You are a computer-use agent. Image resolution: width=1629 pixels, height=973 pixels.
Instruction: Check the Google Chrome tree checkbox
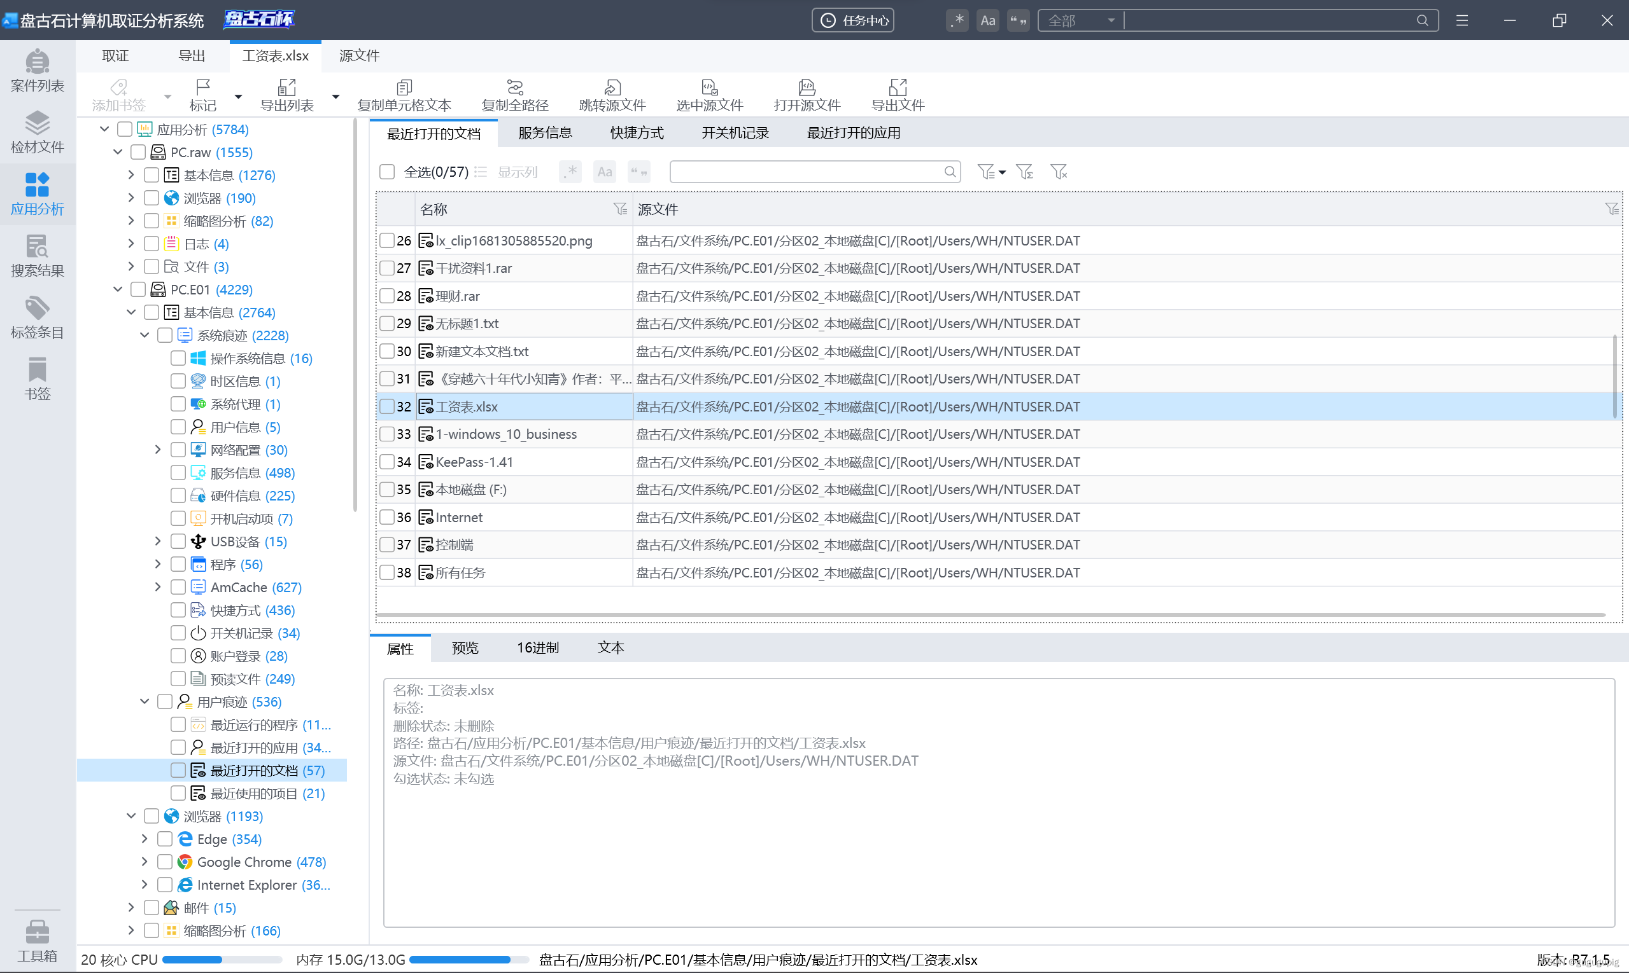click(165, 862)
